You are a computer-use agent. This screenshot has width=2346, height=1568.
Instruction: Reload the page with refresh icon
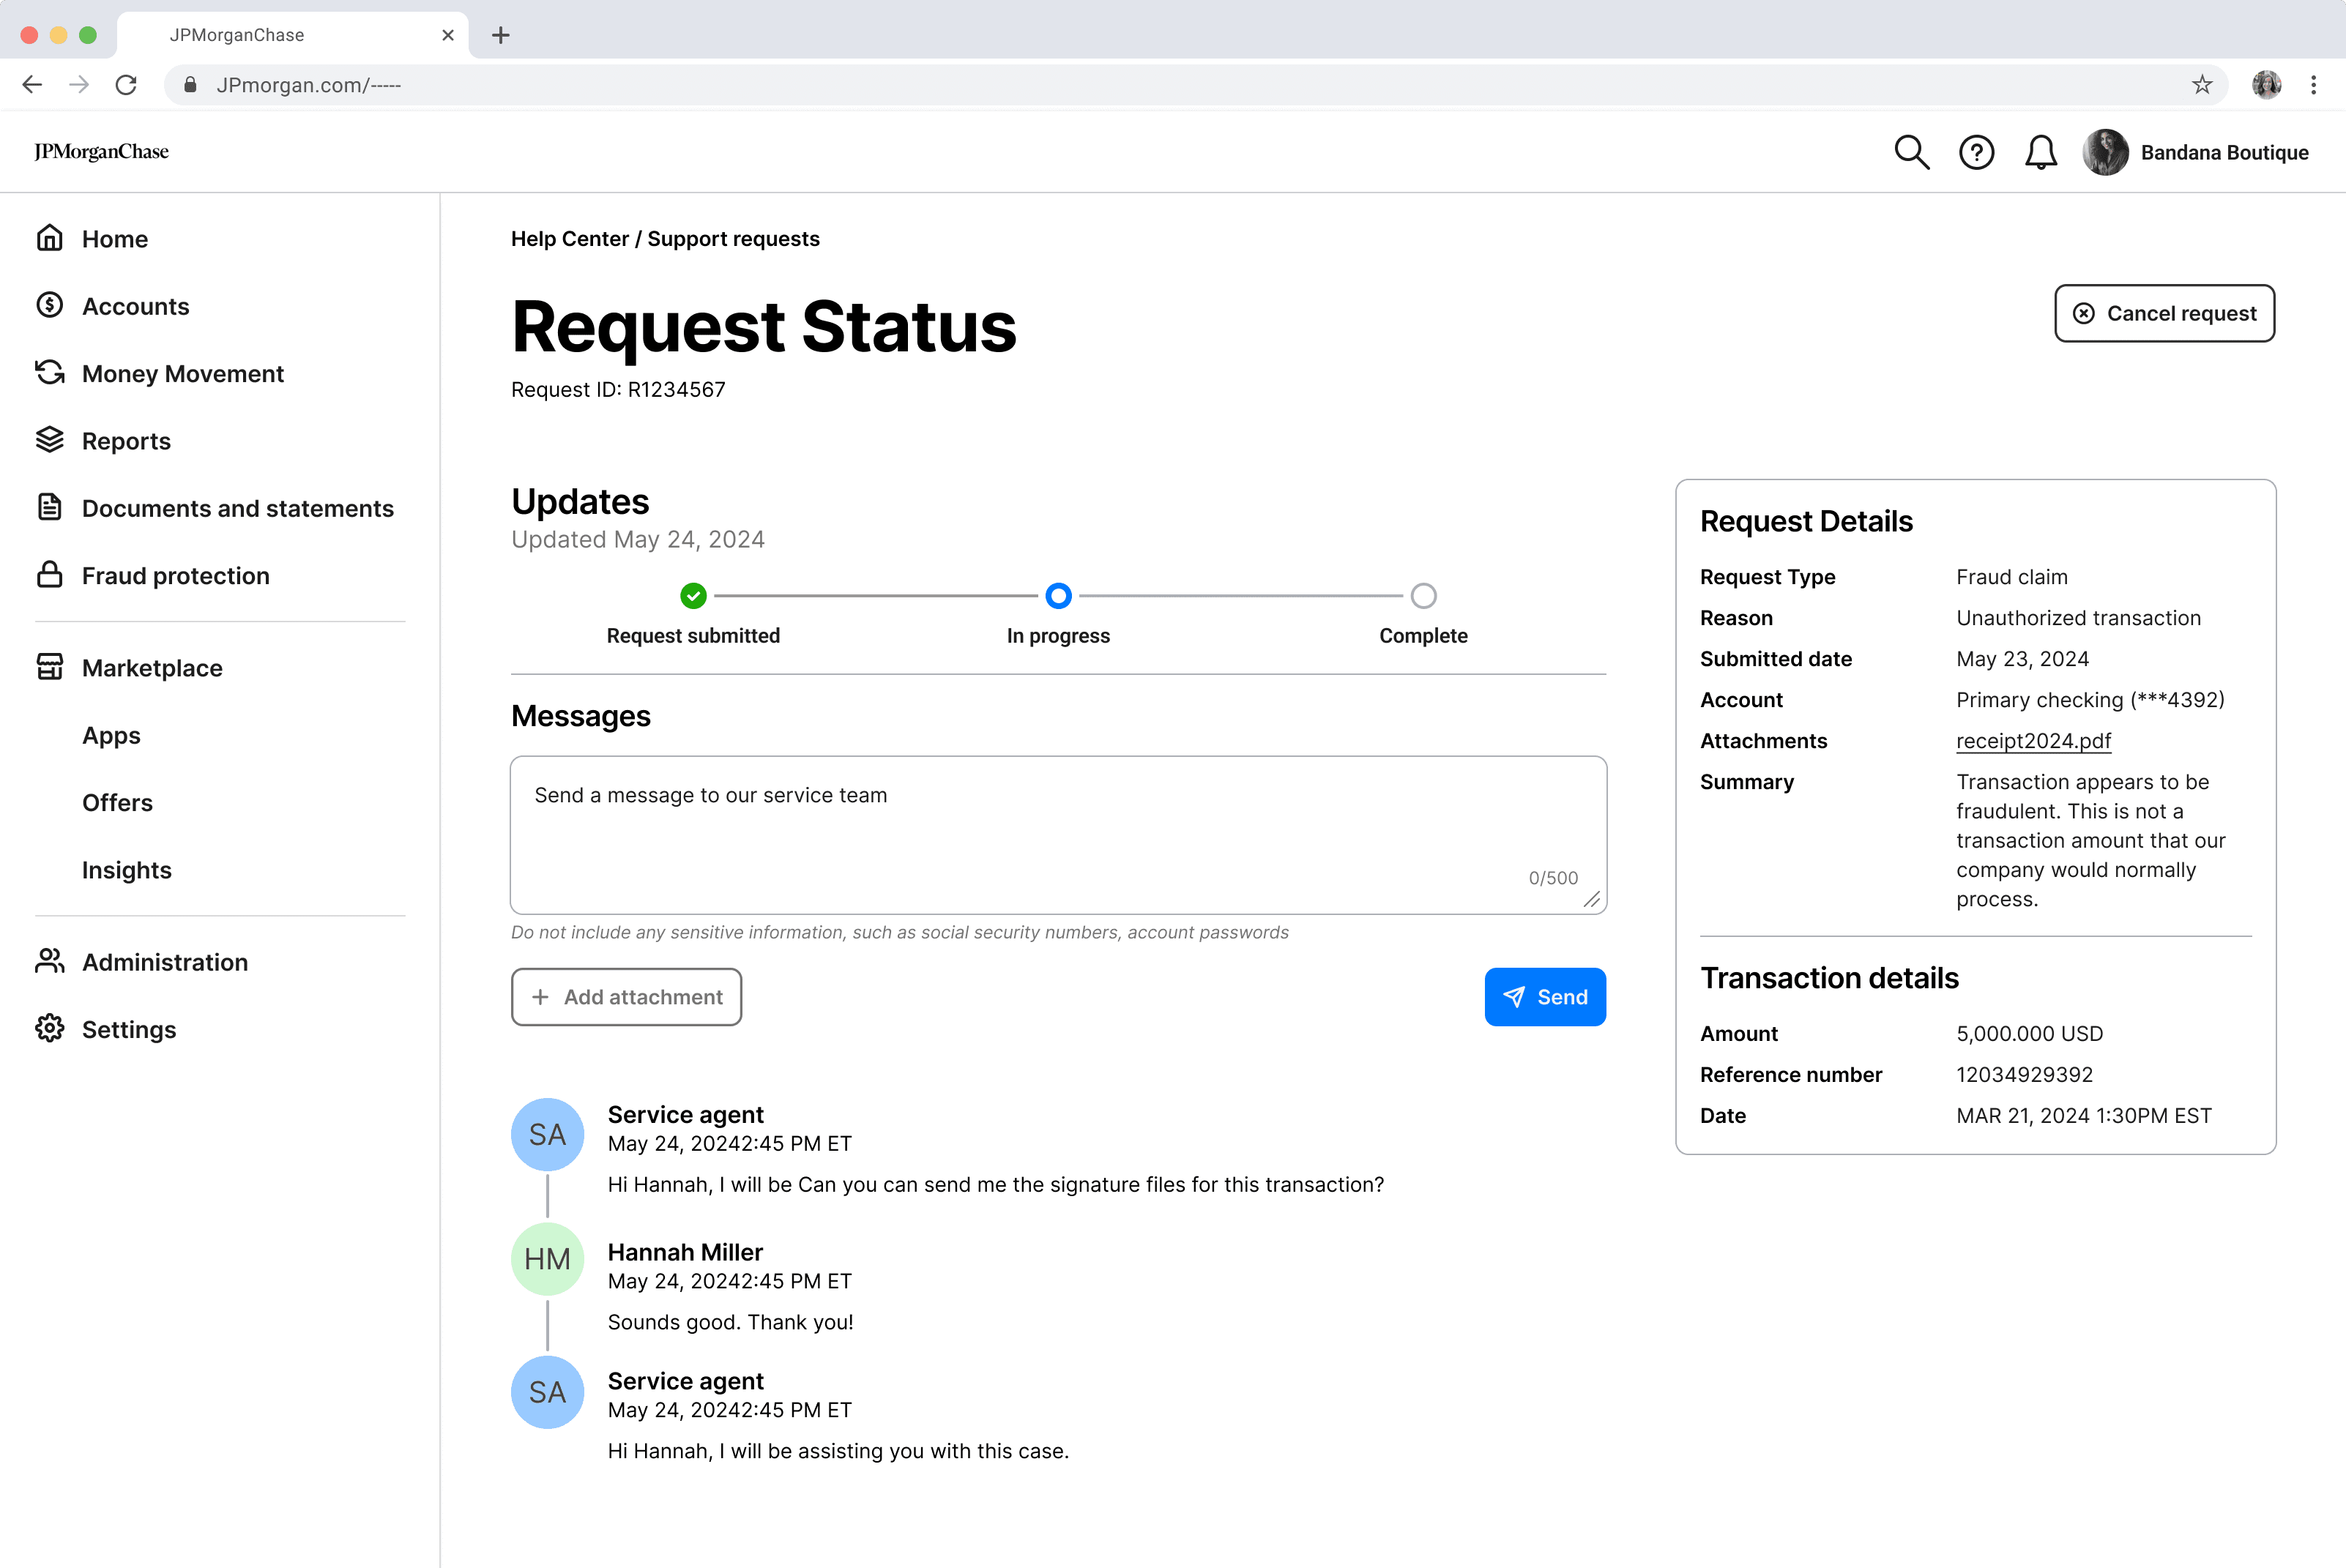click(x=126, y=85)
